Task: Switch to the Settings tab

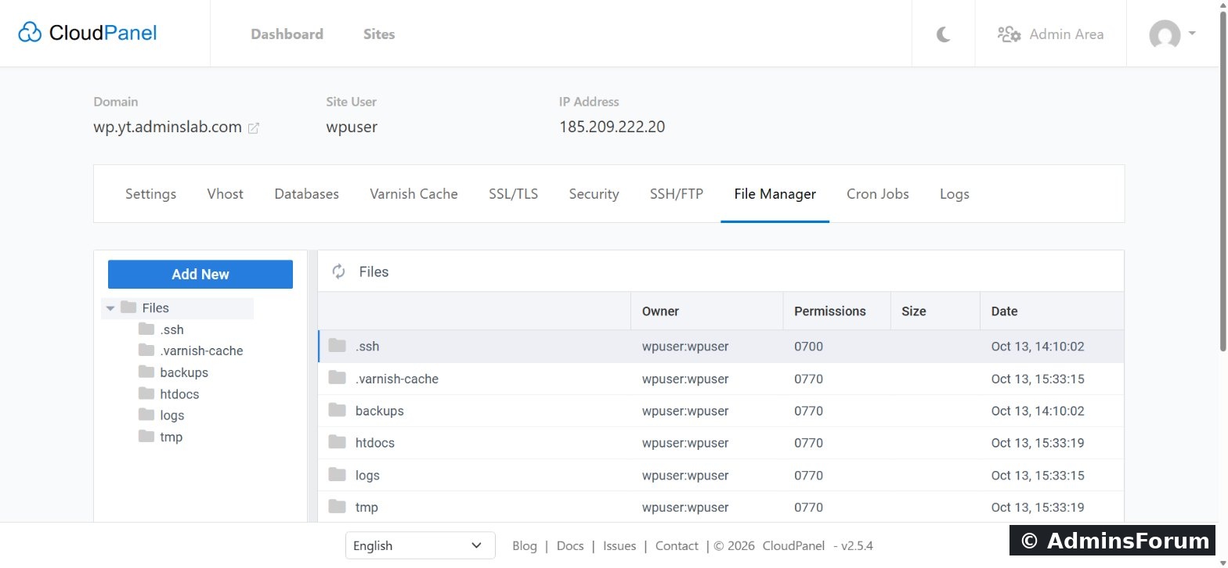Action: tap(150, 194)
